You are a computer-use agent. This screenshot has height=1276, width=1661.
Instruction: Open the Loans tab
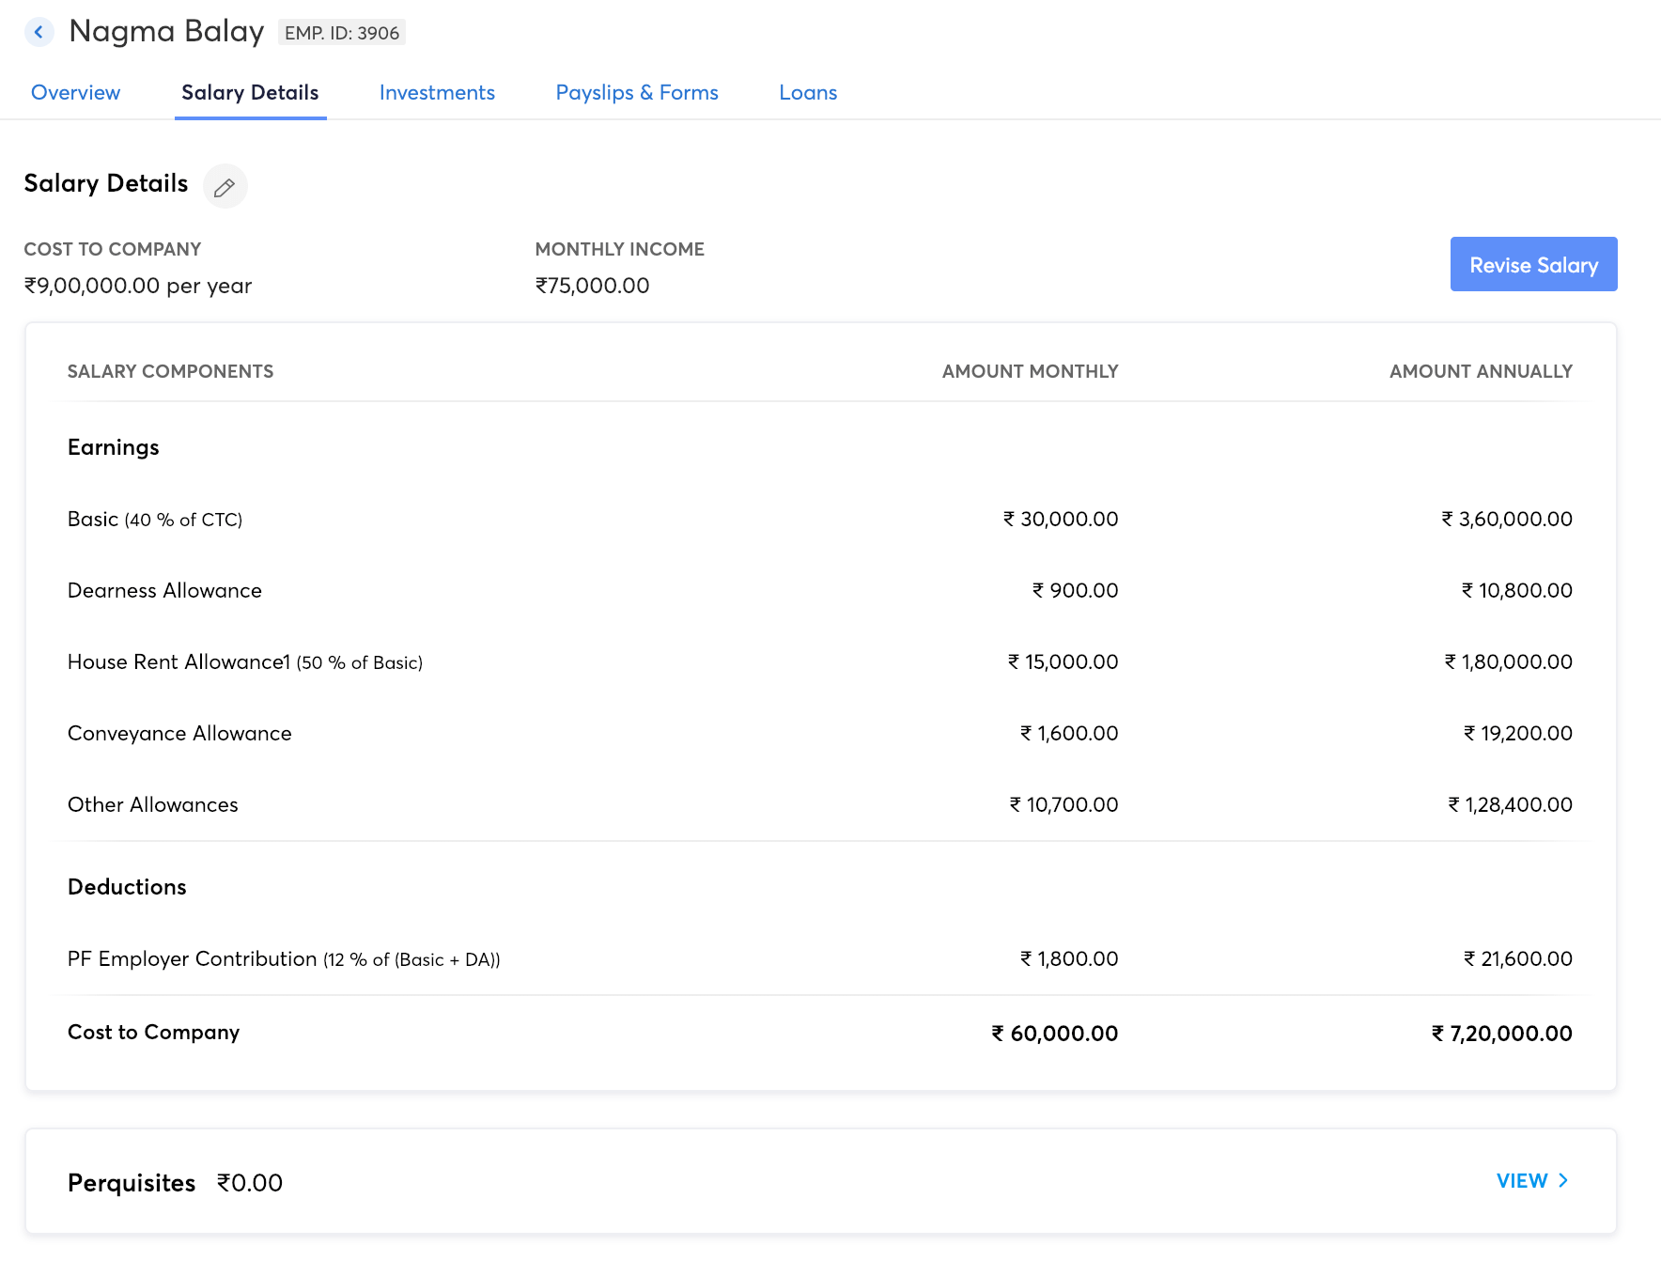pyautogui.click(x=808, y=92)
